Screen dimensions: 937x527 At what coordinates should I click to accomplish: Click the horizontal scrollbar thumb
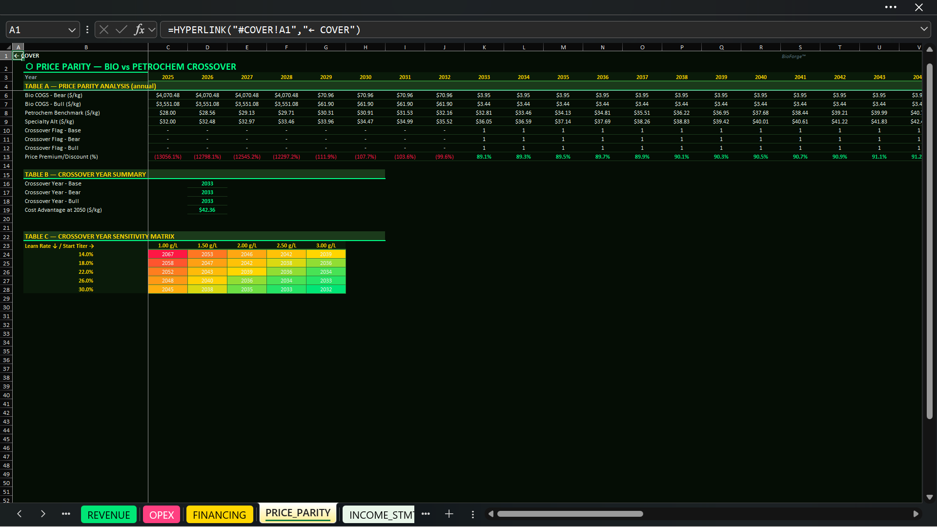point(570,514)
